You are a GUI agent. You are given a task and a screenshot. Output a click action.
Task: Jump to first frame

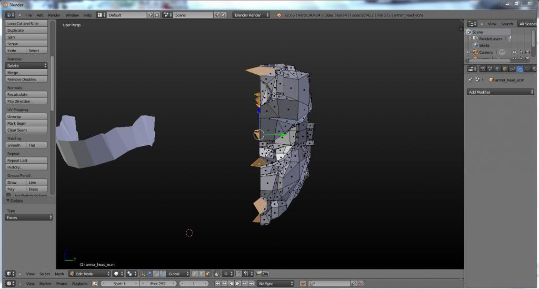coord(217,284)
